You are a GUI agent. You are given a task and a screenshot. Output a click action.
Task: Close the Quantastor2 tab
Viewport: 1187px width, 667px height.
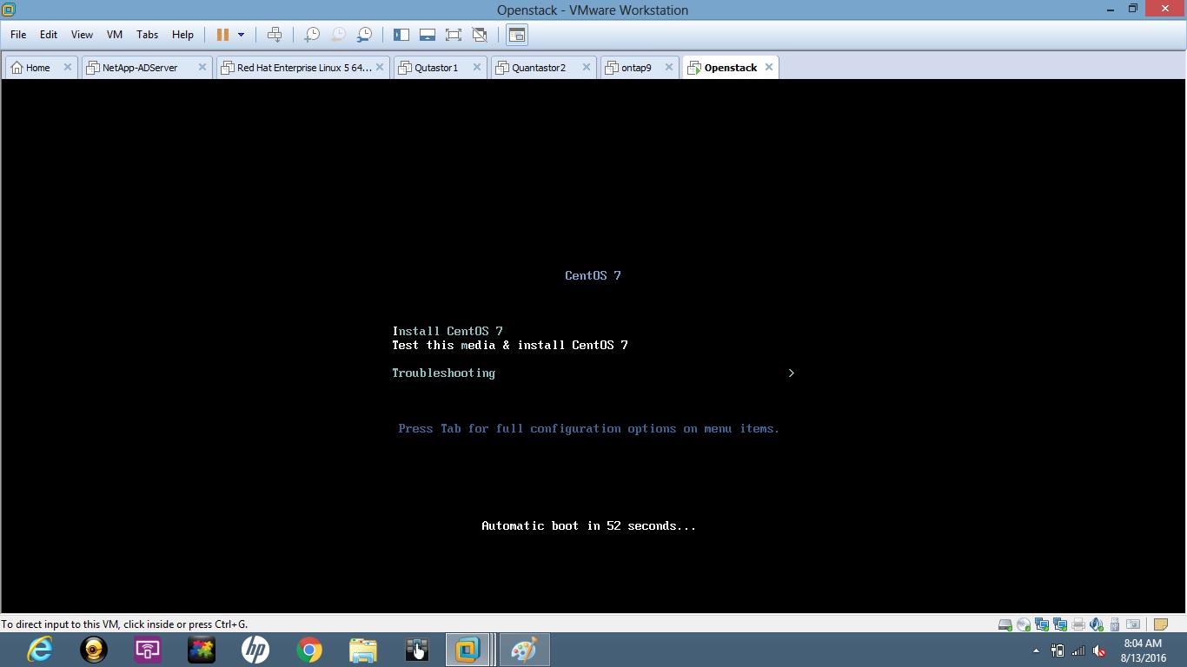(586, 67)
